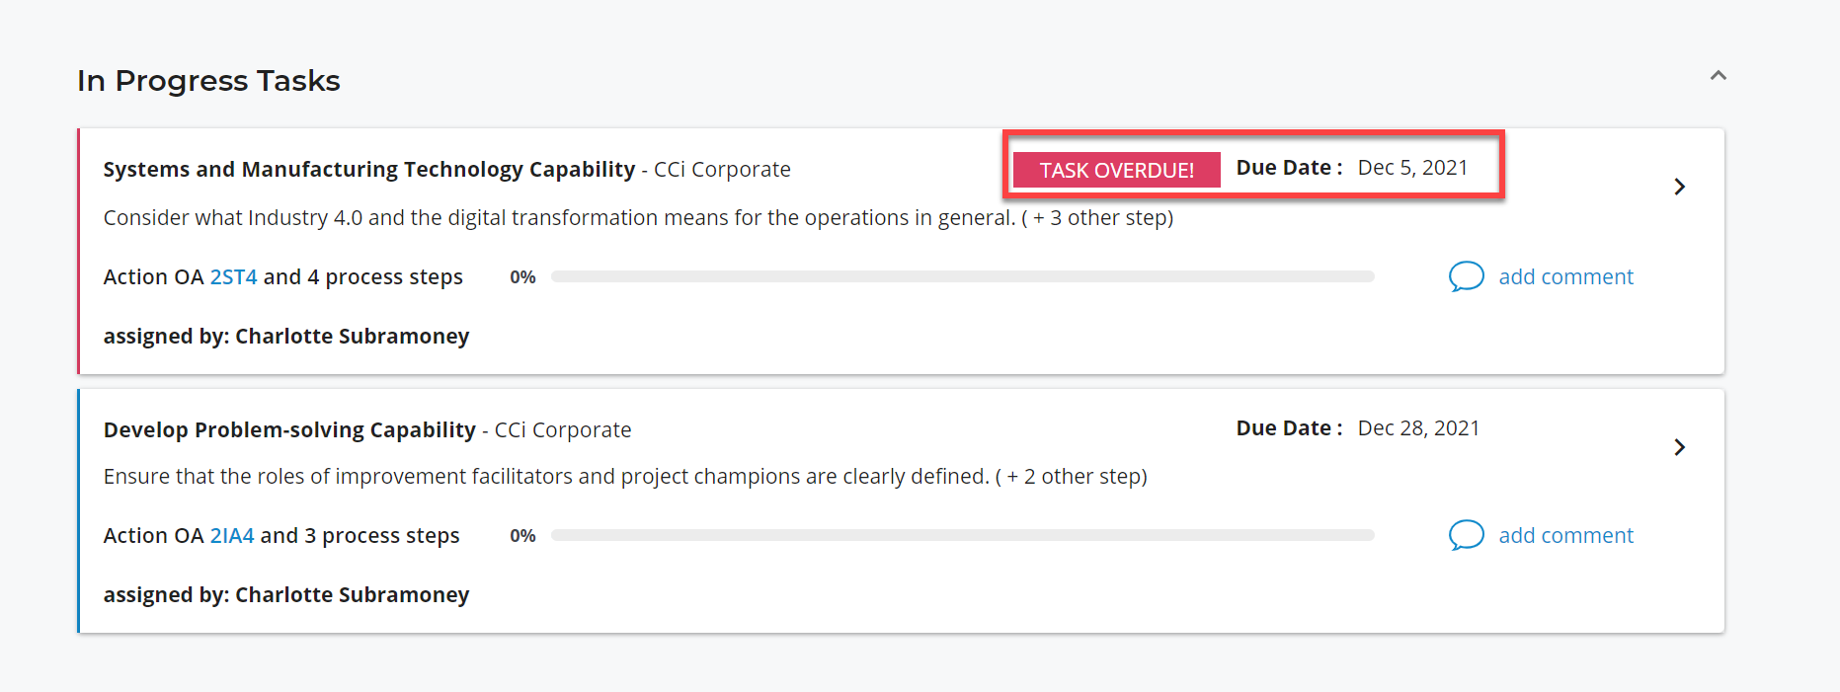The image size is (1840, 692).
Task: Click assigned by Charlotte Subramoney on first task
Action: (286, 337)
